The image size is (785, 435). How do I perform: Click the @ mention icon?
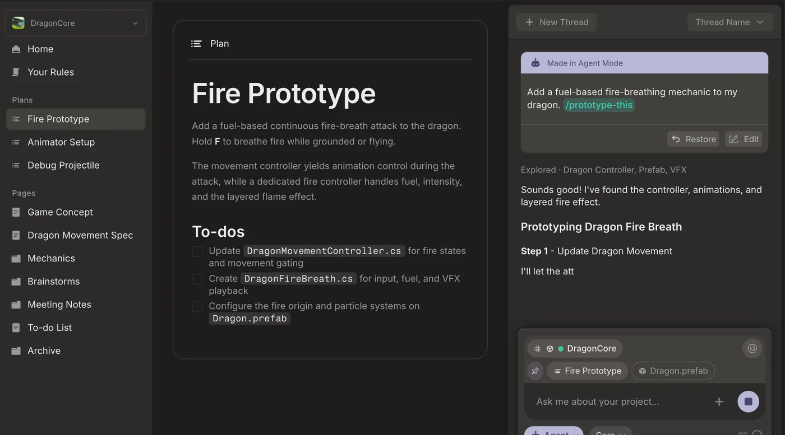752,348
